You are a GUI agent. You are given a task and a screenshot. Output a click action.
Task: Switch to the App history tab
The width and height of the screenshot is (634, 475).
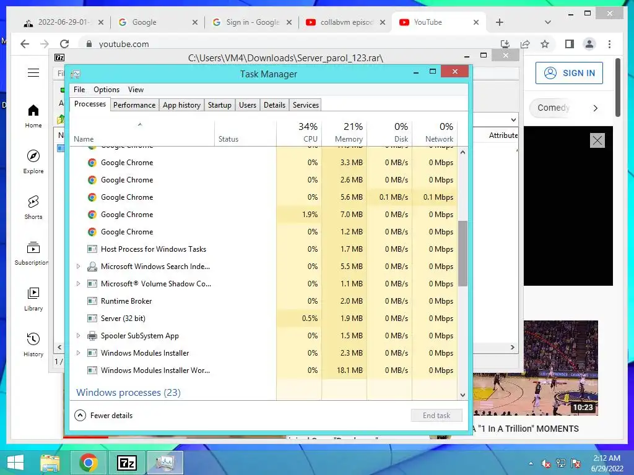181,105
